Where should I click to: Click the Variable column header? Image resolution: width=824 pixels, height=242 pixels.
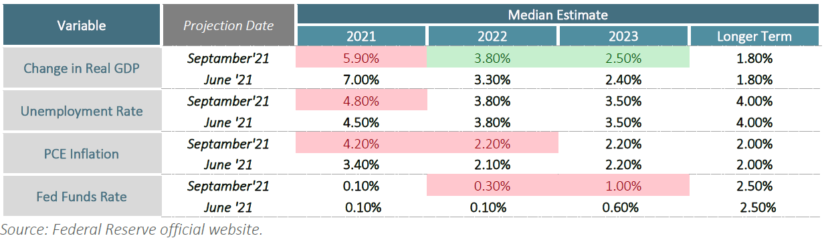(x=81, y=25)
